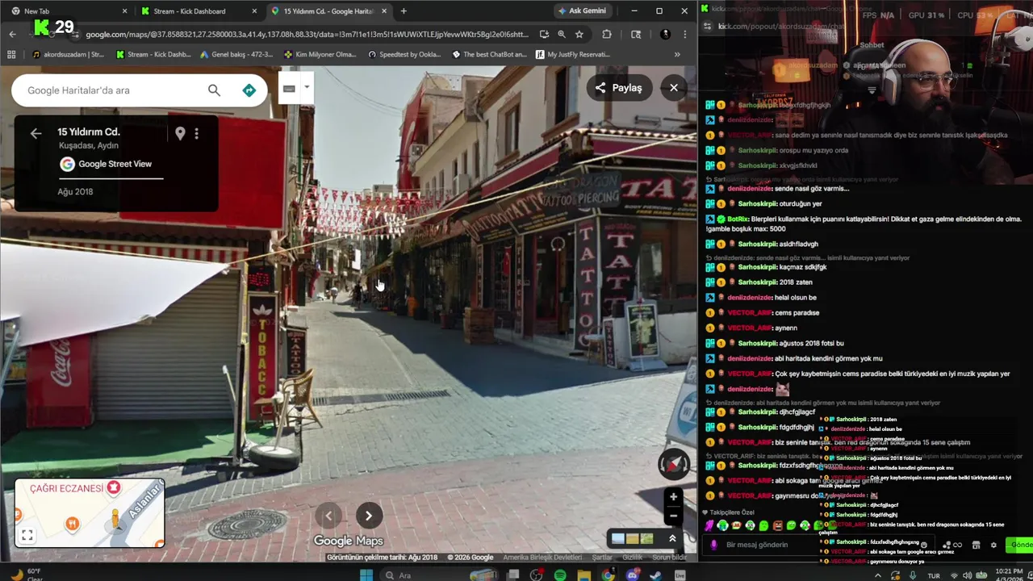Open Kim Milyoner Olma bookmark
This screenshot has width=1033, height=581.
(x=320, y=54)
